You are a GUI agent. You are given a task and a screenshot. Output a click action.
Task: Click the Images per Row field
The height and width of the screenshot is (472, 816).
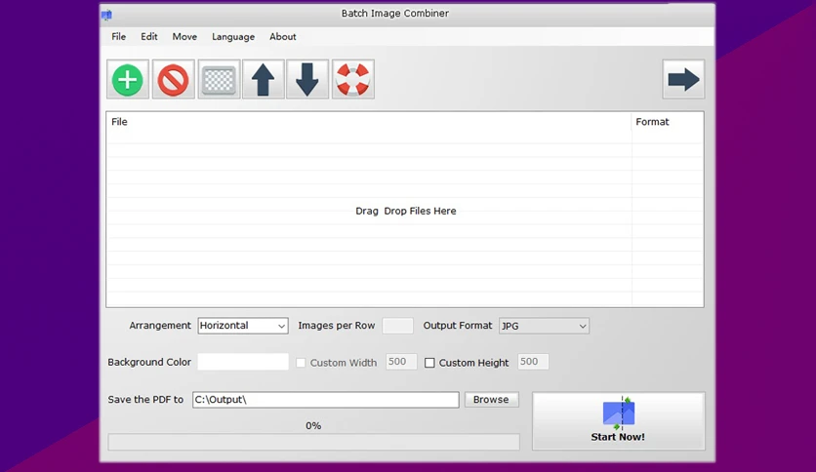397,326
